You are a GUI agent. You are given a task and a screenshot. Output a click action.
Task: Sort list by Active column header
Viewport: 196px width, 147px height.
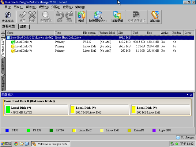pyautogui.click(x=166, y=33)
